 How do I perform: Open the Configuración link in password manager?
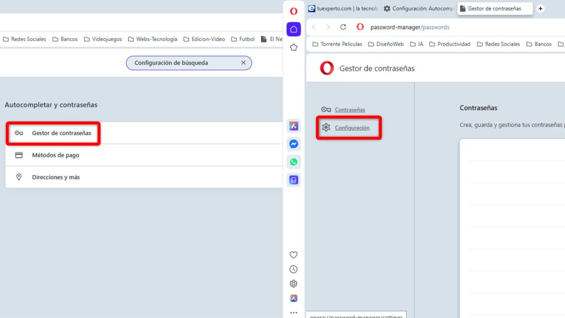pyautogui.click(x=352, y=128)
